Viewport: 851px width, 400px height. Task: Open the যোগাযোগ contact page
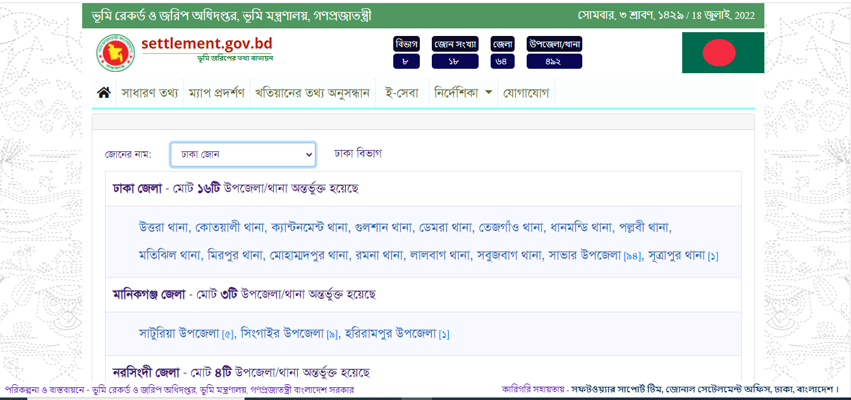(525, 93)
